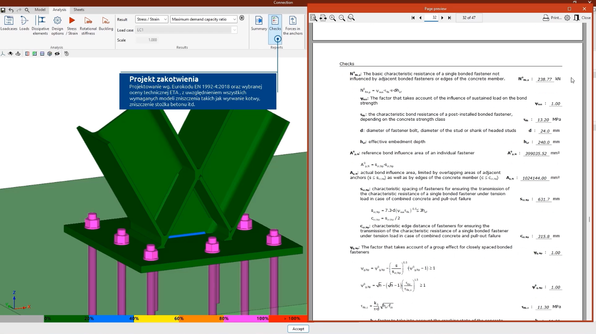
Task: Go to next page in preview
Action: pyautogui.click(x=442, y=18)
